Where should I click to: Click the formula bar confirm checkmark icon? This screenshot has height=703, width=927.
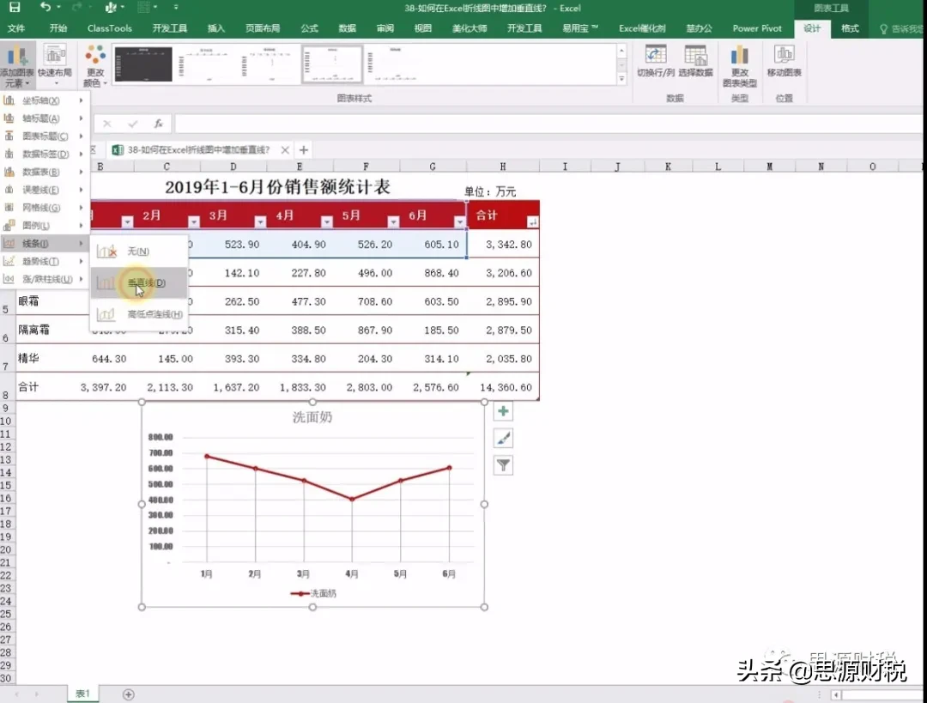coord(132,124)
